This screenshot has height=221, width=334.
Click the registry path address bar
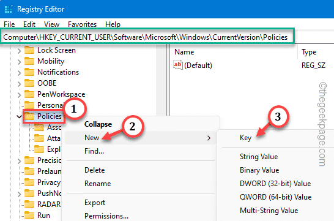point(147,37)
